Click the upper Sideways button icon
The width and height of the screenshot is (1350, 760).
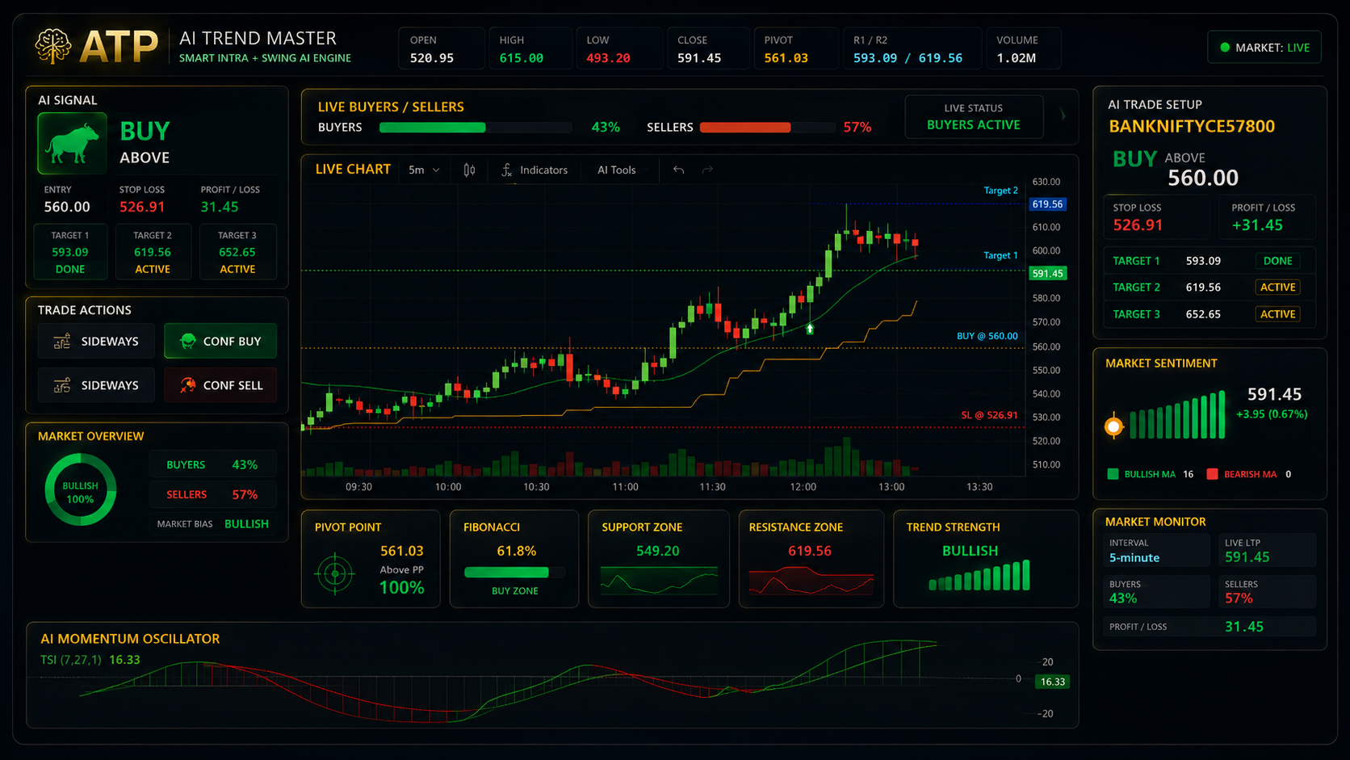point(62,342)
